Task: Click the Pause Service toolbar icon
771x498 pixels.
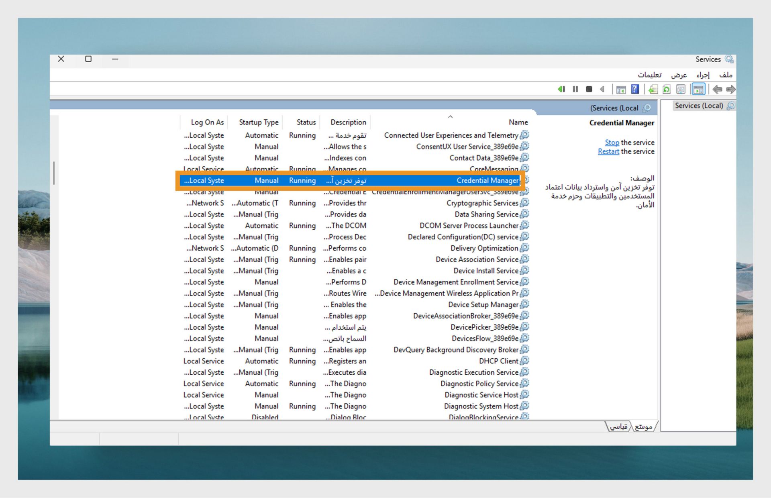Action: click(x=575, y=89)
